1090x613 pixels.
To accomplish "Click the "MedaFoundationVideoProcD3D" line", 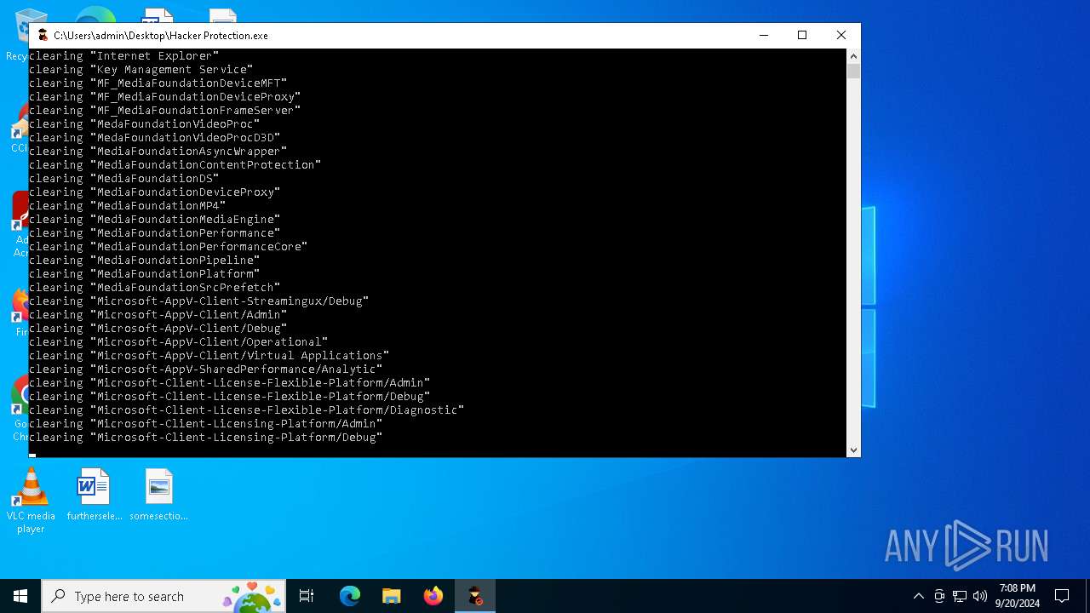I will [155, 137].
